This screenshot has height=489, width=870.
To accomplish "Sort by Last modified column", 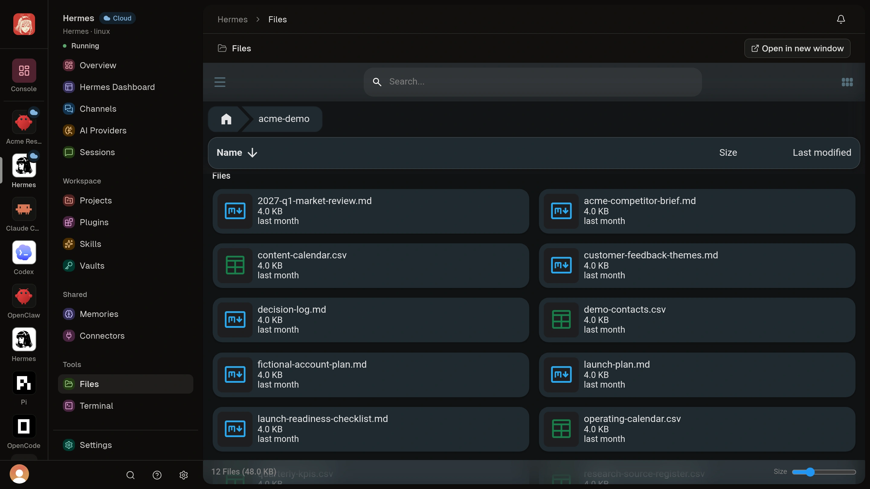I will click(822, 152).
